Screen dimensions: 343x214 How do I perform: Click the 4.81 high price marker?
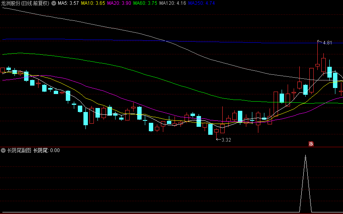(x=327, y=43)
